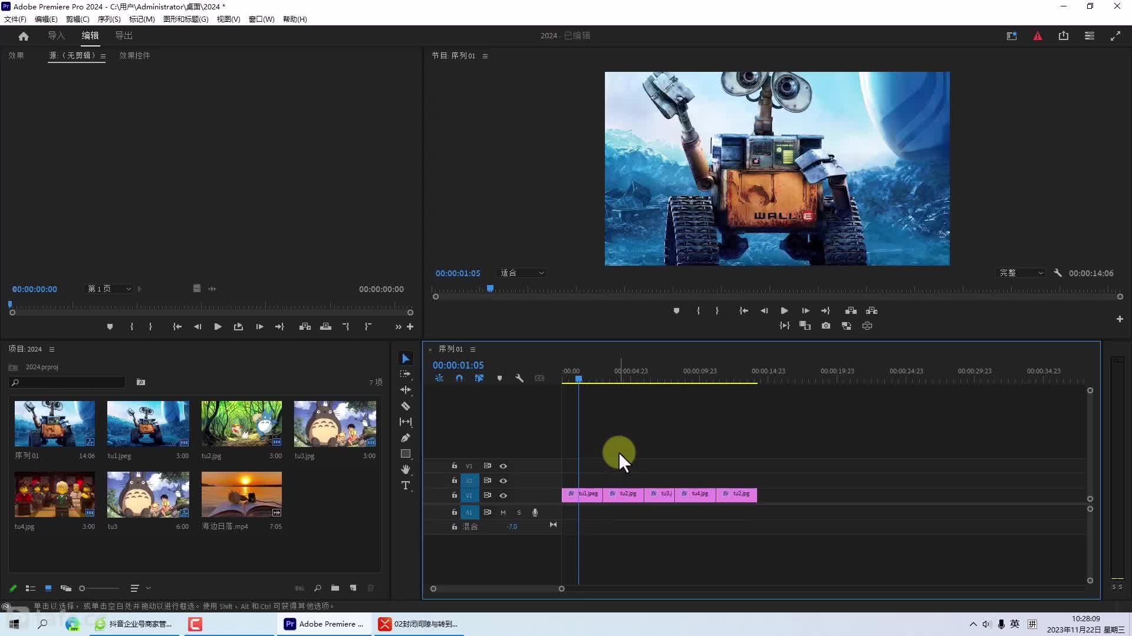Step back one frame in program monitor
The width and height of the screenshot is (1132, 636).
(x=764, y=310)
